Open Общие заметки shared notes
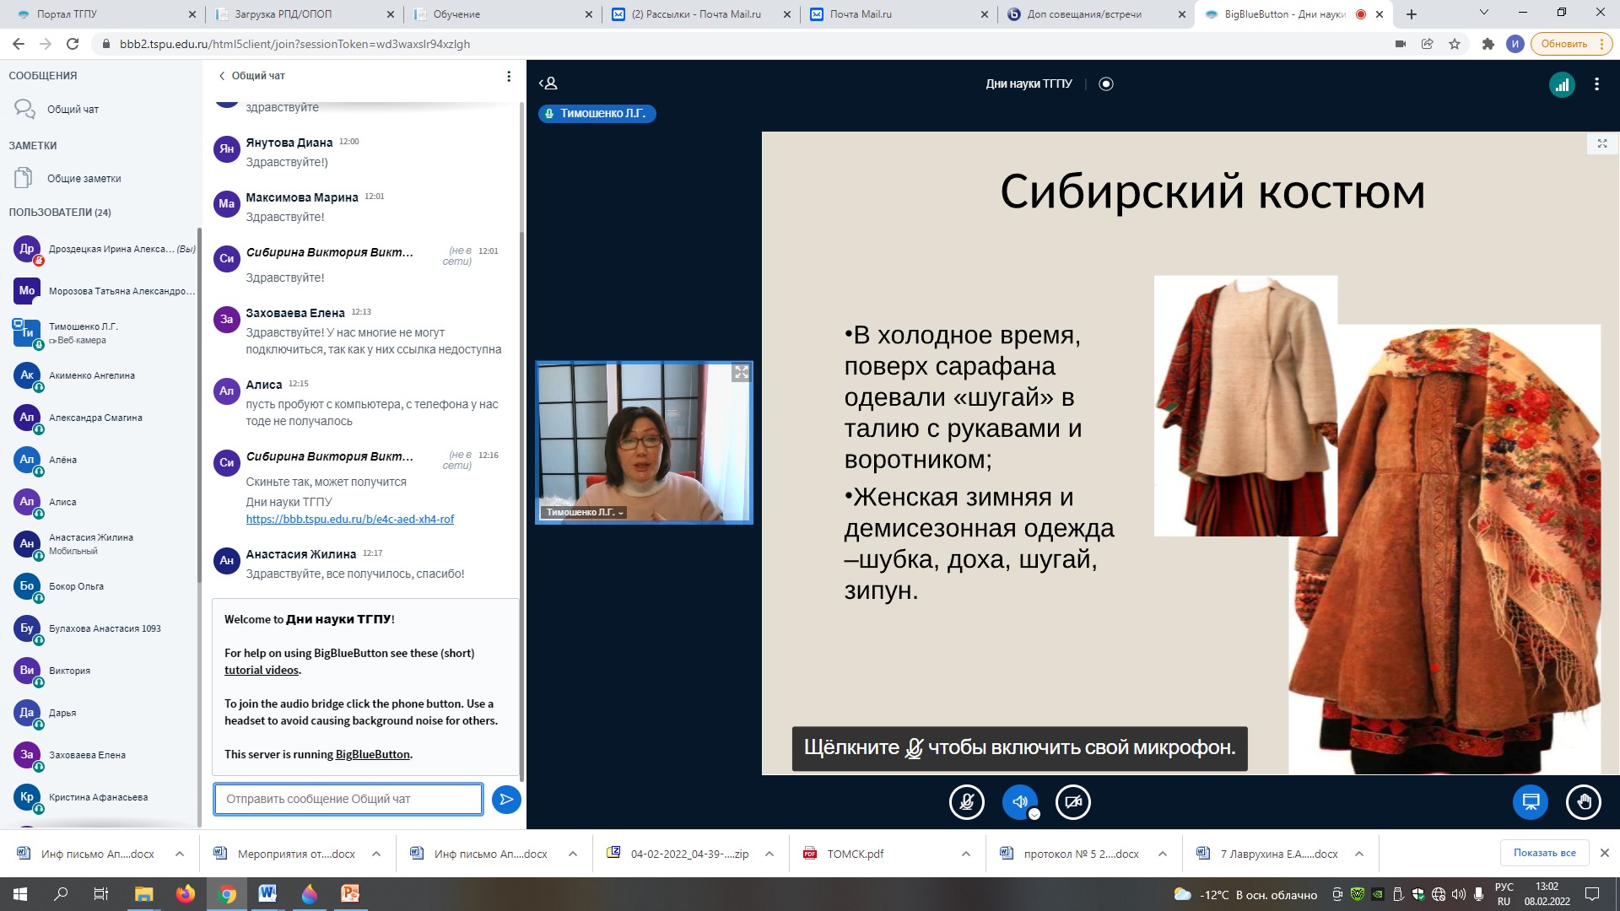The width and height of the screenshot is (1620, 911). 84,179
